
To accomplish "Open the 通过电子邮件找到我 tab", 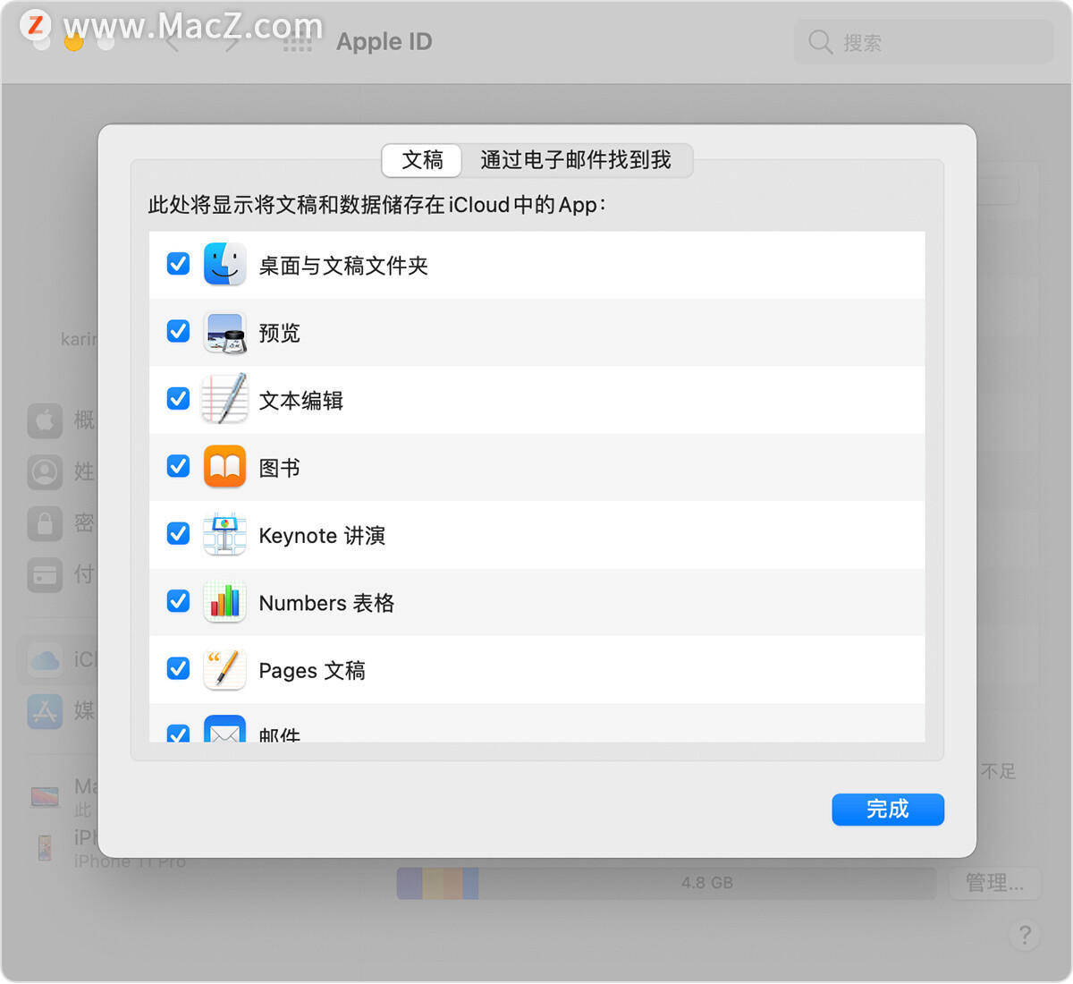I will click(x=576, y=160).
